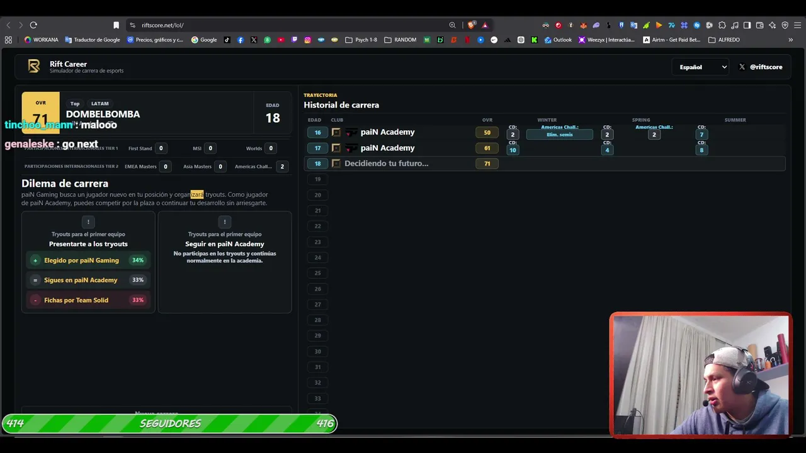Open the Psych 1-8 bookmarks folder
Screen dimensions: 806x453
(x=361, y=40)
